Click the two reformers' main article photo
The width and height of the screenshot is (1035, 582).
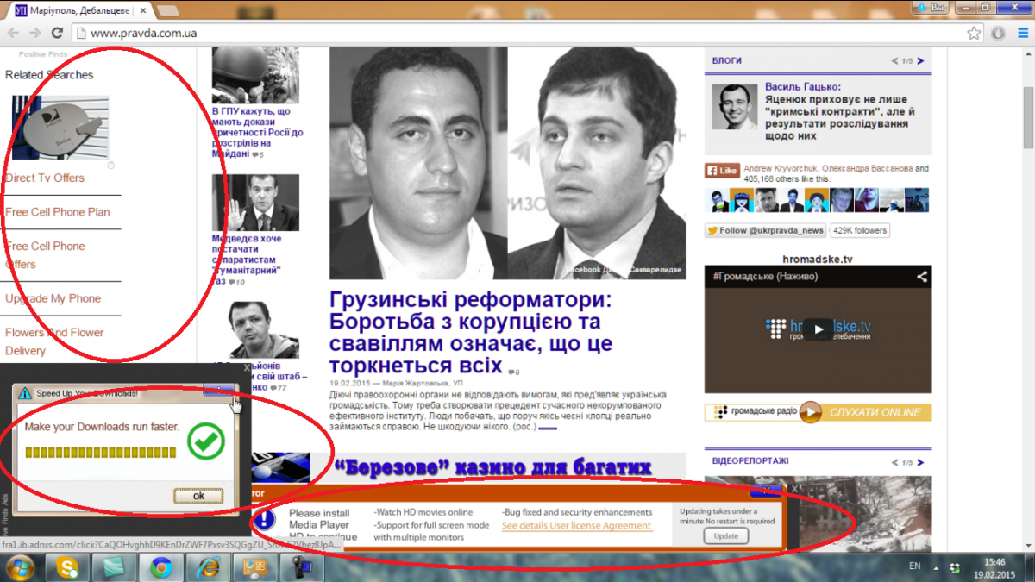[507, 163]
